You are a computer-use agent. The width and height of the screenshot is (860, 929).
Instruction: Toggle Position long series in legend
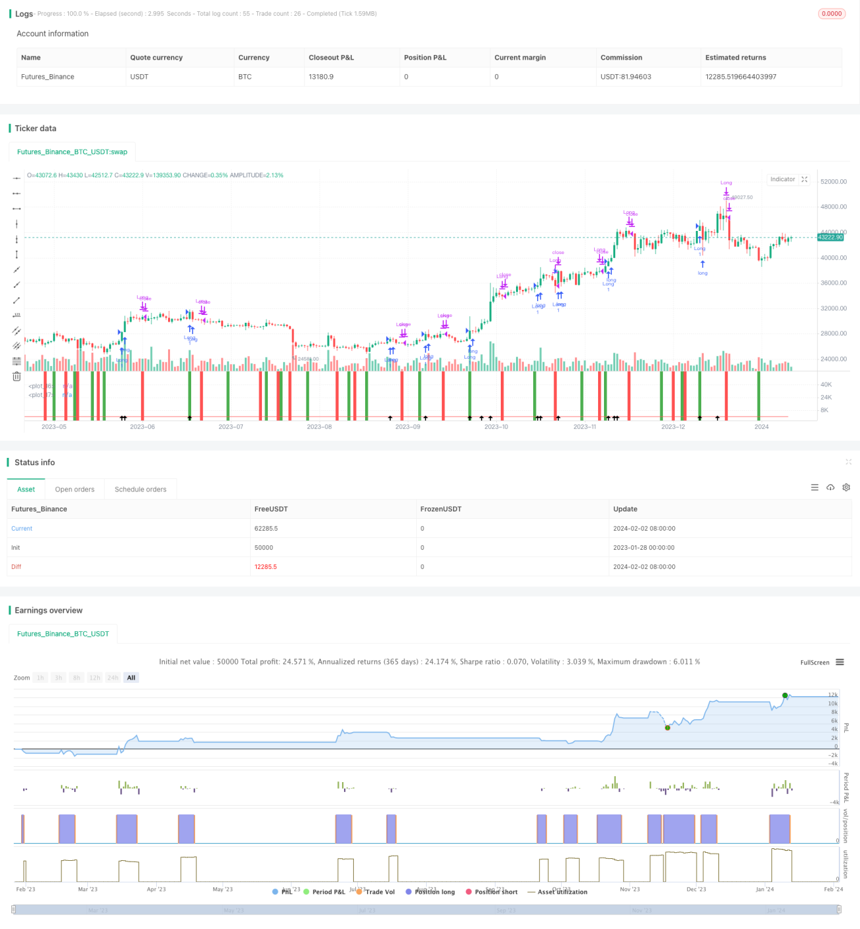[x=430, y=892]
